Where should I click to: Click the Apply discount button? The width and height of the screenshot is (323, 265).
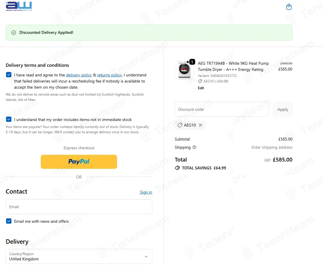click(x=283, y=109)
